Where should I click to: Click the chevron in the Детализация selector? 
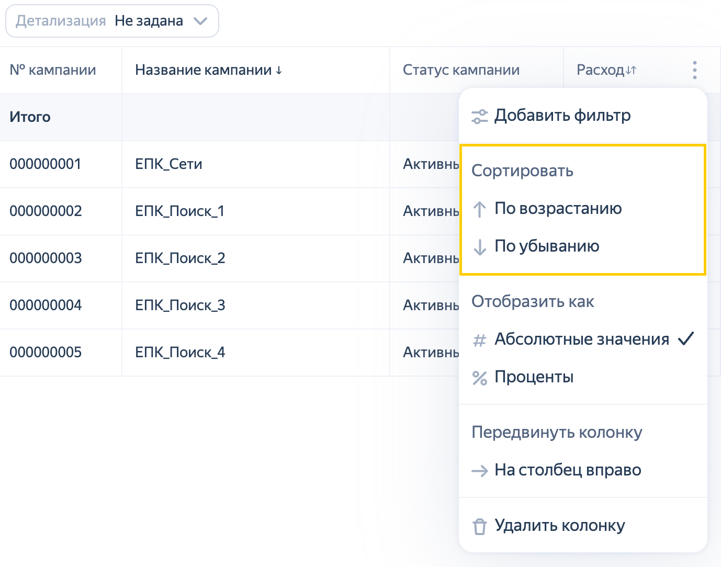click(200, 21)
